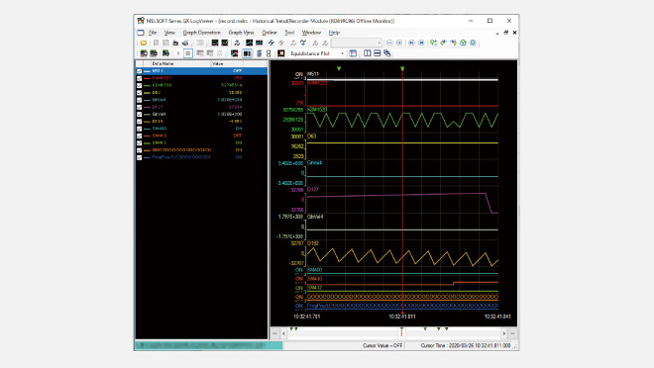Click the far-right page-forward scrollbar button

tap(512, 333)
